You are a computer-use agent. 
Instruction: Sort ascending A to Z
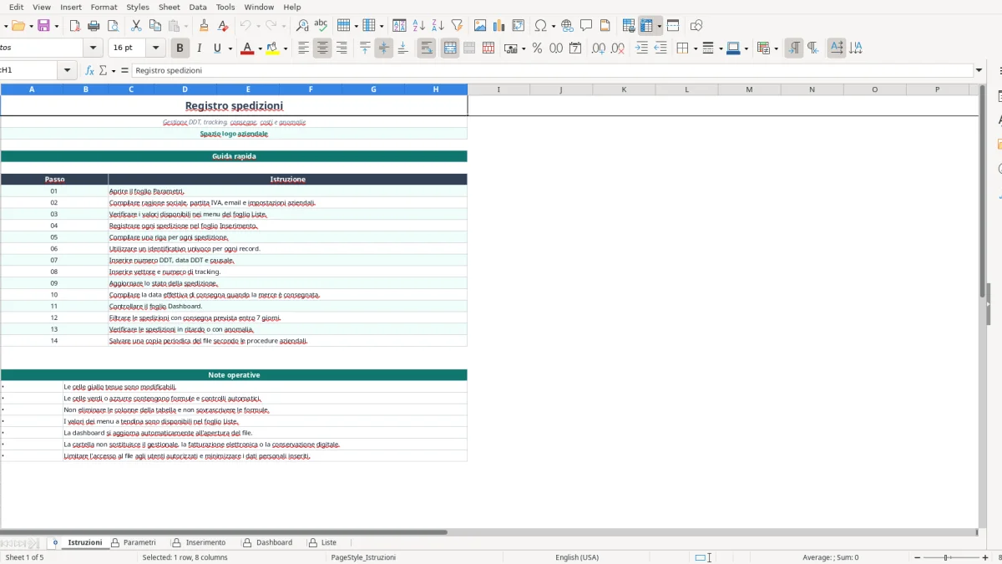[419, 26]
